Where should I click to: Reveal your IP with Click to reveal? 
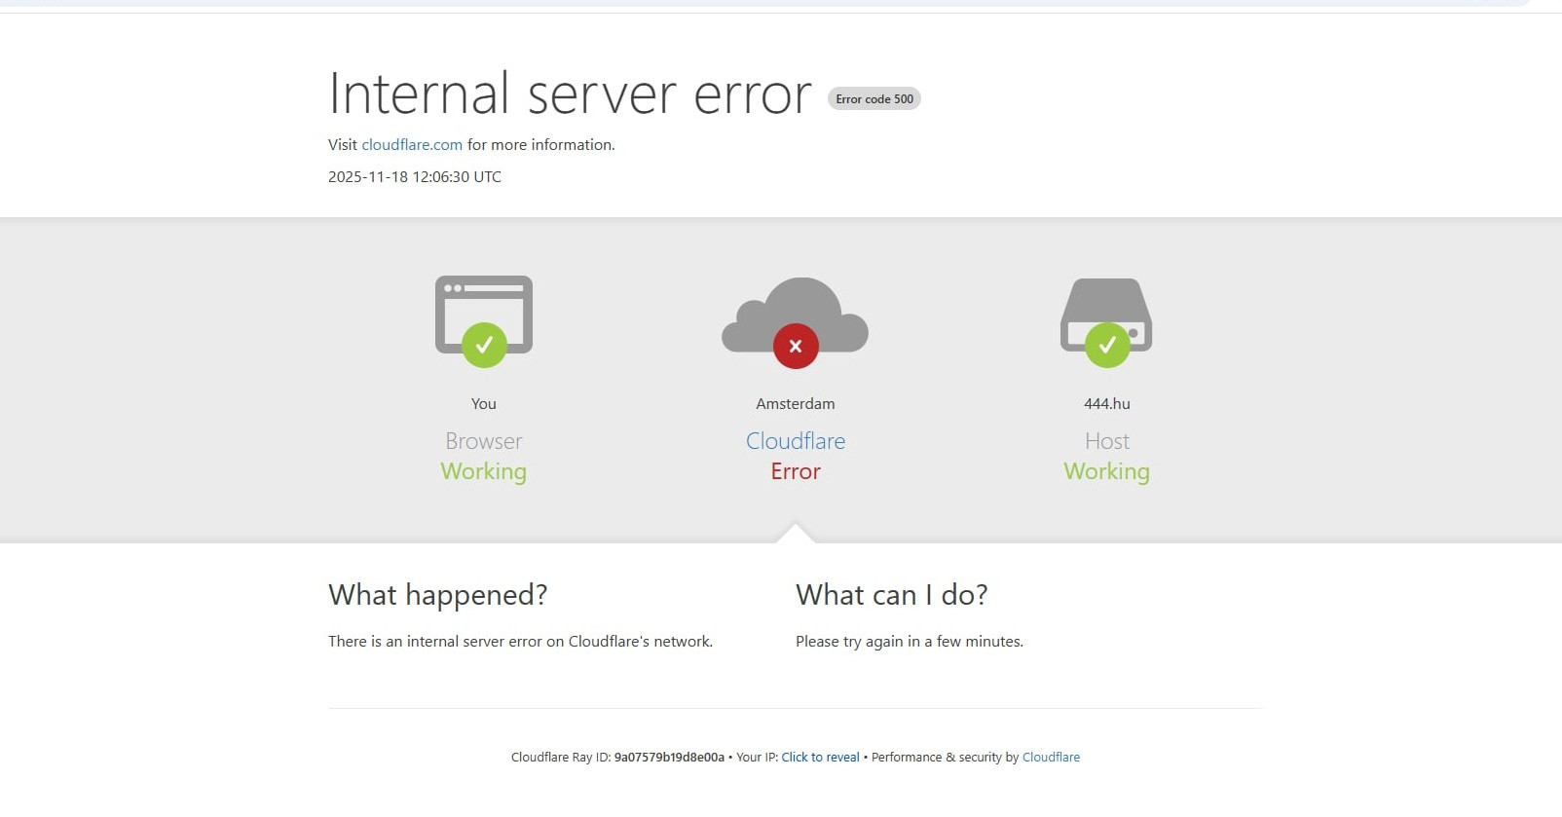coord(820,757)
